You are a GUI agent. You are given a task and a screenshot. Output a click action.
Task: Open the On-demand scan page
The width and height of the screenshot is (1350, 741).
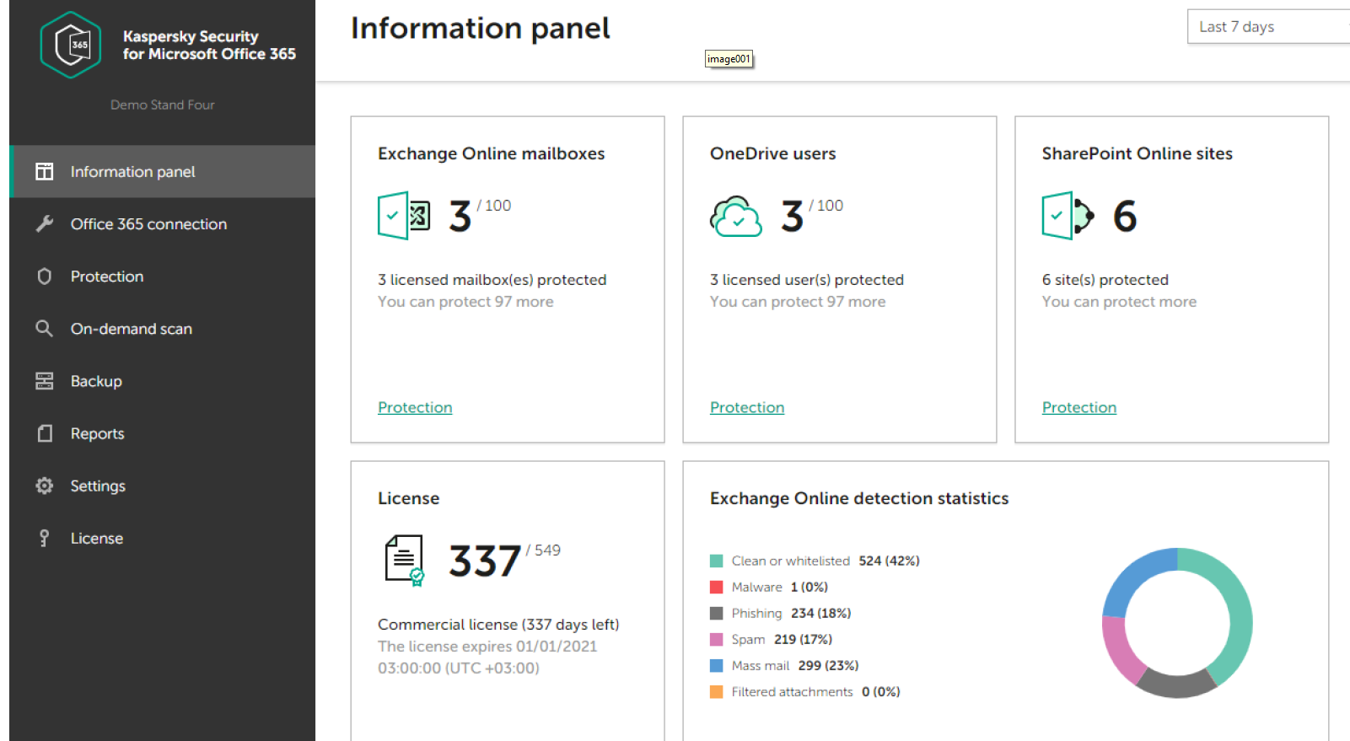pyautogui.click(x=163, y=329)
